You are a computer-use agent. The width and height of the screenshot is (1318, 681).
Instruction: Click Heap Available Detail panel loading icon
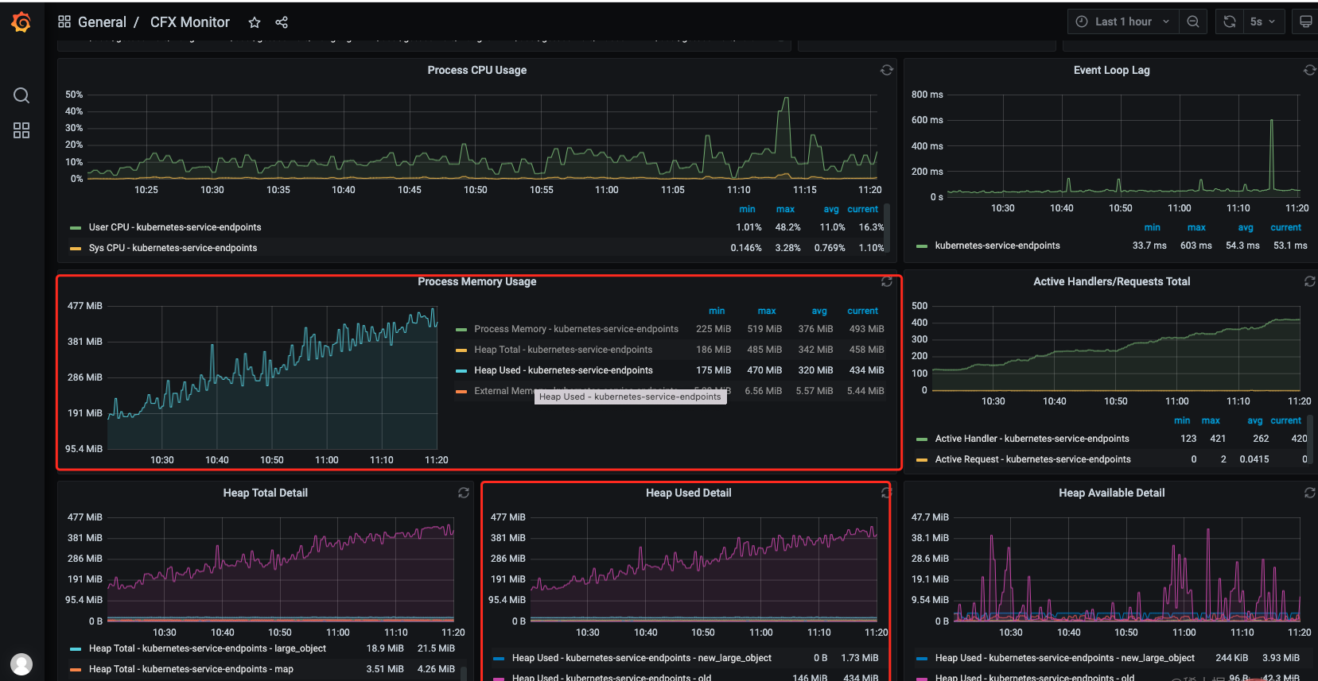click(x=1309, y=493)
